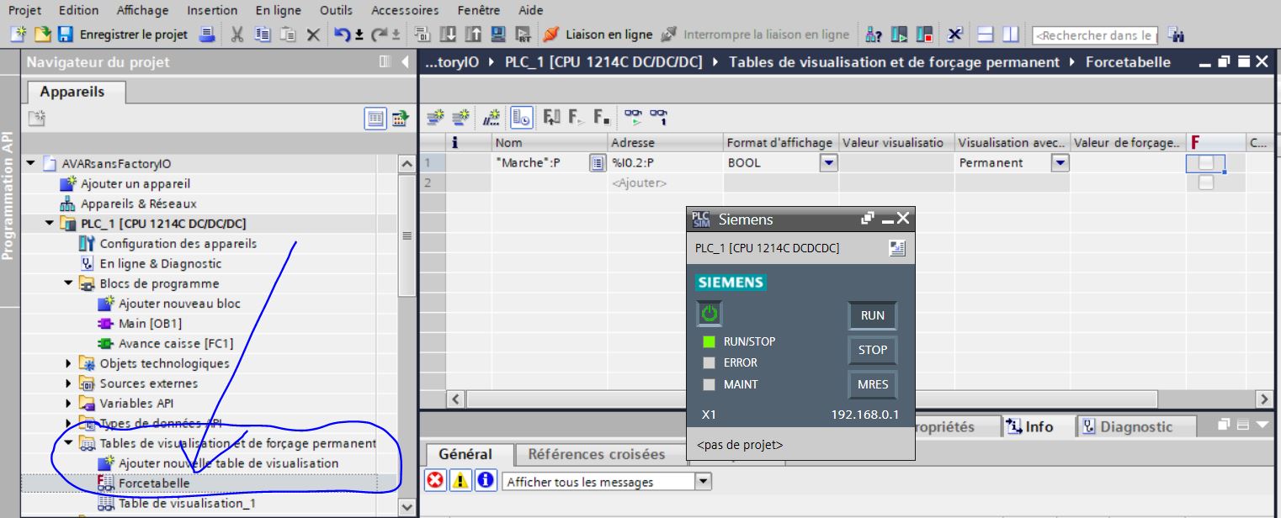The height and width of the screenshot is (518, 1281).
Task: Open the Permanent visualisation trigger dropdown
Action: coord(1060,163)
